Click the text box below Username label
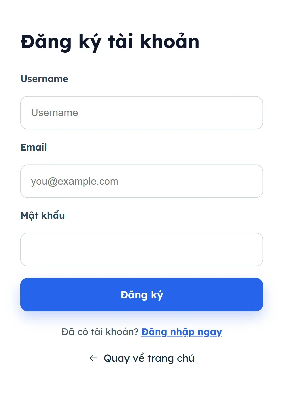The width and height of the screenshot is (283, 399). click(x=142, y=113)
